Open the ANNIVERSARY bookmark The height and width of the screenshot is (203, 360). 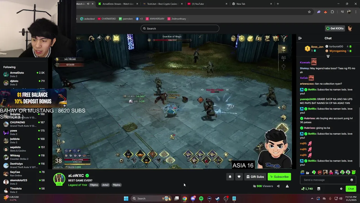pyautogui.click(x=155, y=19)
